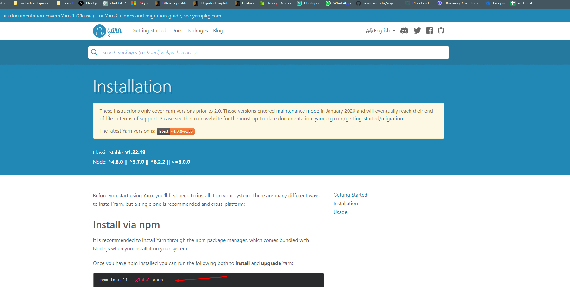Open the mill-cast bookmark

click(x=522, y=3)
